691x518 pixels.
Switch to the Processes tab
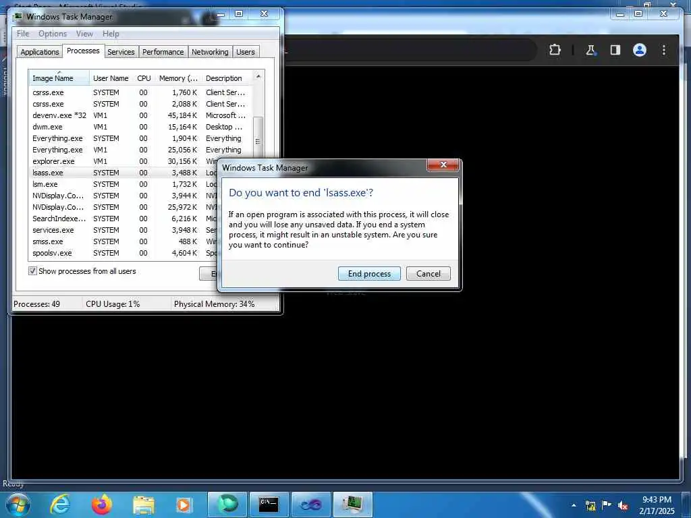point(83,51)
